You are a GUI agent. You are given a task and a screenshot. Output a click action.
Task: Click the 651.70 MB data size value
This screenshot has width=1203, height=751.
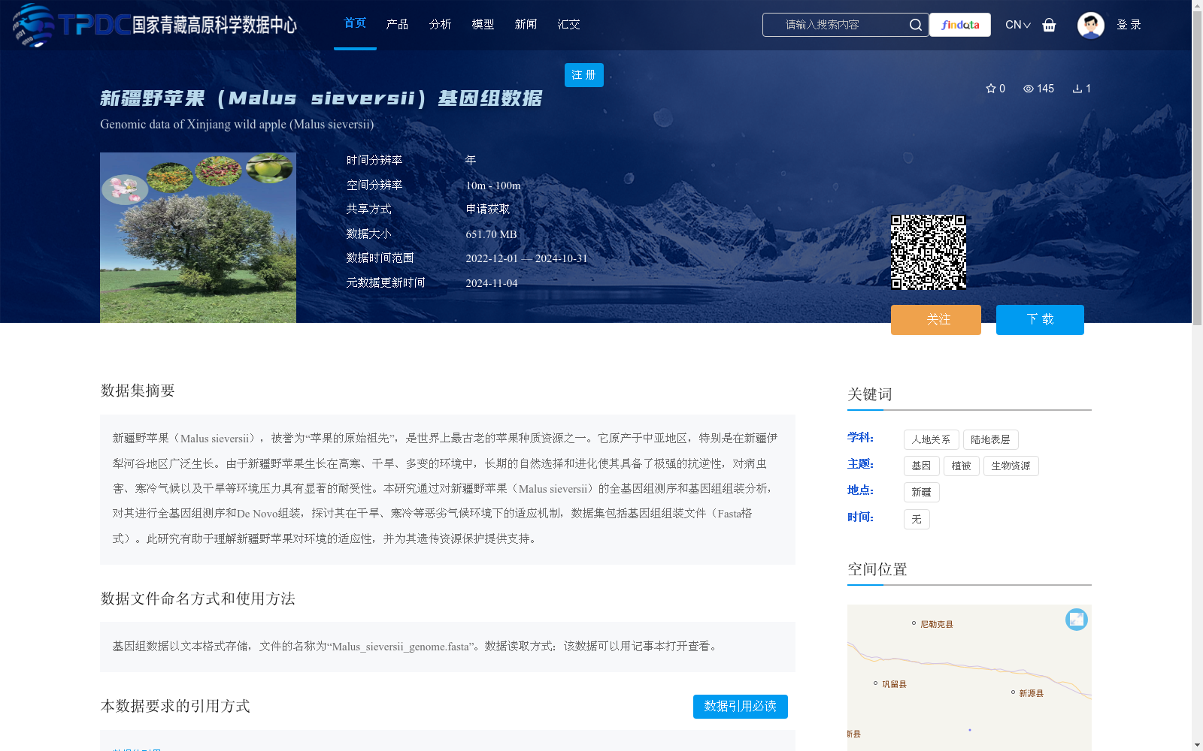[491, 234]
